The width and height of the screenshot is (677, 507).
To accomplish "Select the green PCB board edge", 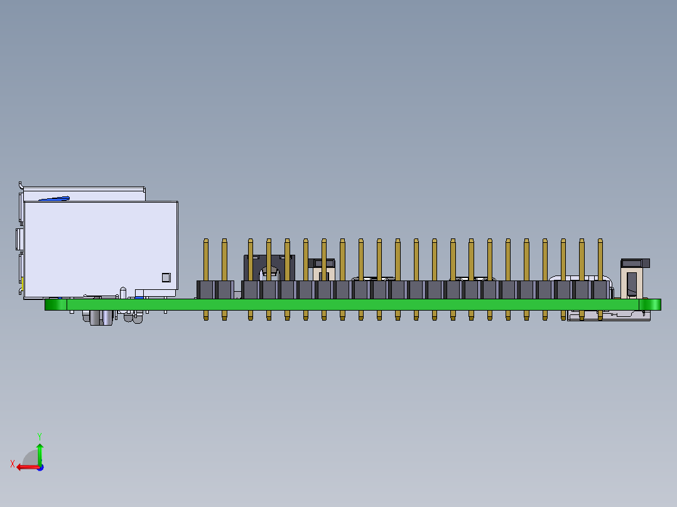I will pyautogui.click(x=353, y=304).
